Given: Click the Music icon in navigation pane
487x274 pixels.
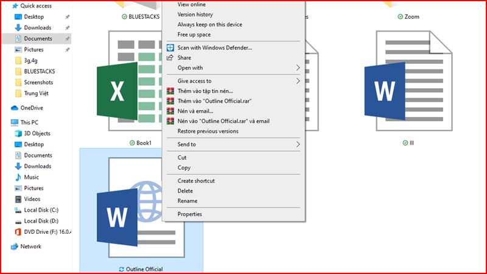Looking at the screenshot, I should tap(18, 177).
